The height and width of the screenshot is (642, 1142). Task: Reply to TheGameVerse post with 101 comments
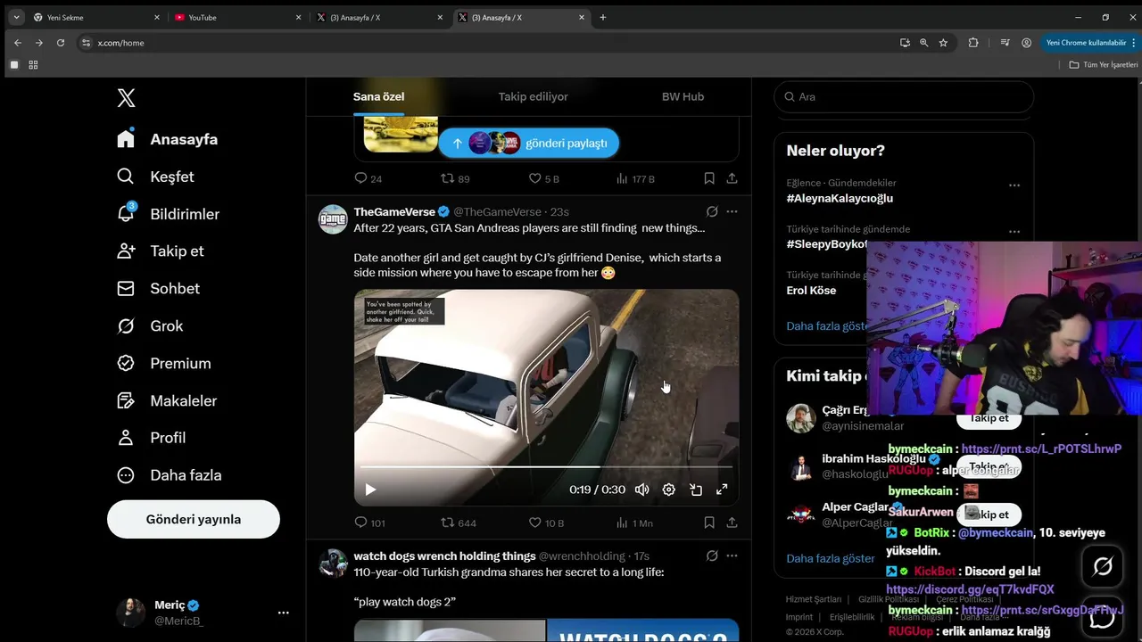[369, 523]
